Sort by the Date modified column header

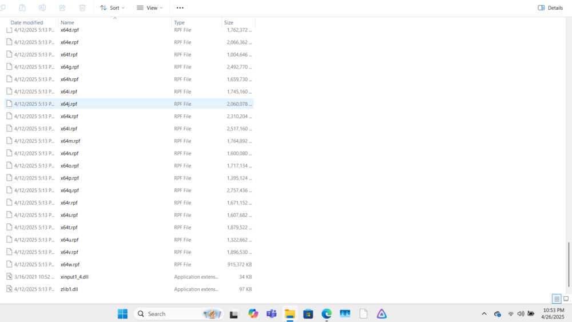pos(27,23)
